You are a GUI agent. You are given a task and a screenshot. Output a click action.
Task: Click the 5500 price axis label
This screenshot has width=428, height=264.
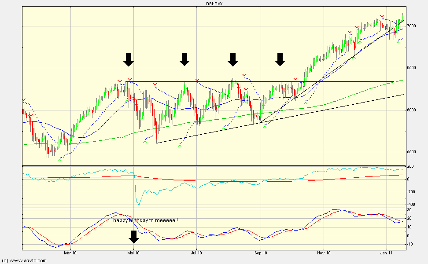(x=410, y=152)
